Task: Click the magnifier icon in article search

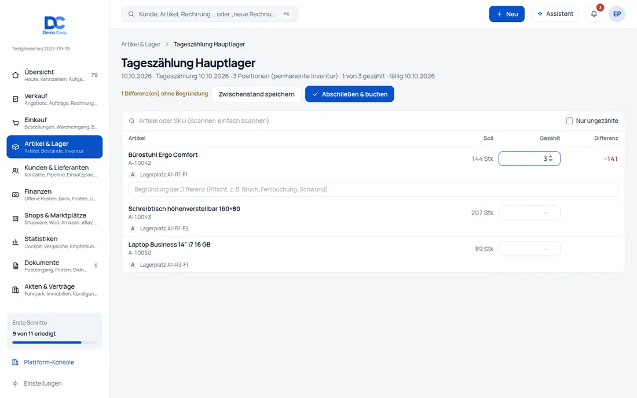Action: (131, 121)
